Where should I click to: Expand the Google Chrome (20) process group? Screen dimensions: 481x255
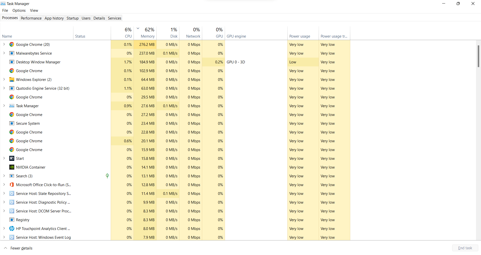click(4, 44)
